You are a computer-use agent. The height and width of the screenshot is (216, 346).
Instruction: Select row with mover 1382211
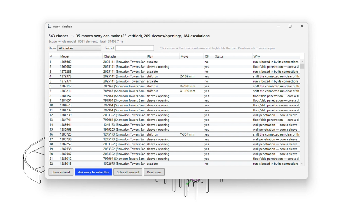point(174,91)
